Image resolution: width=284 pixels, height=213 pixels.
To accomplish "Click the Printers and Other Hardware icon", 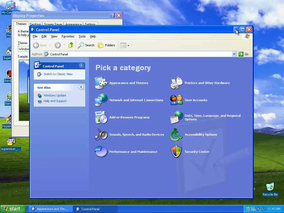I will pyautogui.click(x=177, y=83).
